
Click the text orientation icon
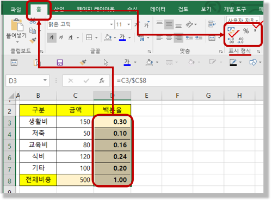click(189, 24)
